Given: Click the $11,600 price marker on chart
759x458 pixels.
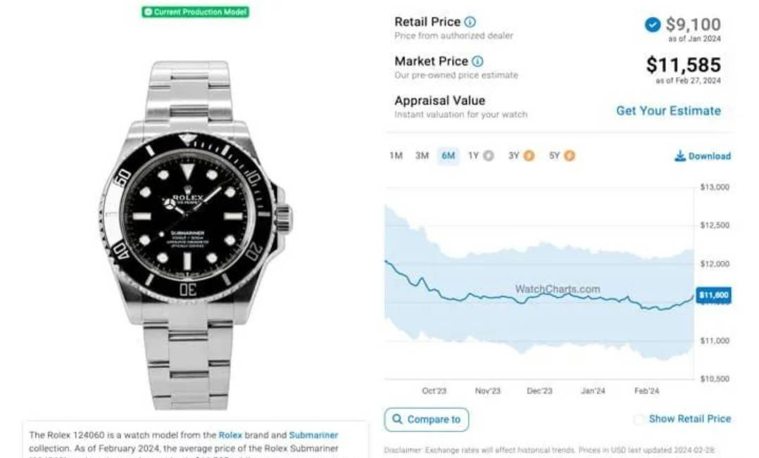Looking at the screenshot, I should click(713, 295).
